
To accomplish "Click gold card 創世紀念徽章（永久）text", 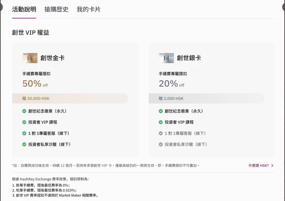I will coord(48,111).
